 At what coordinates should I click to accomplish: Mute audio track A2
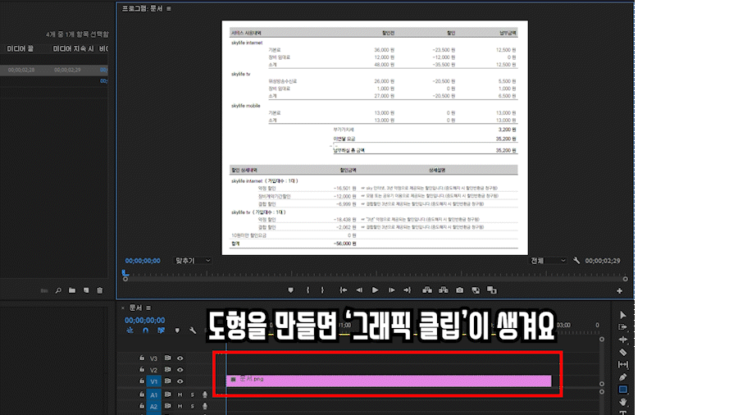click(180, 406)
